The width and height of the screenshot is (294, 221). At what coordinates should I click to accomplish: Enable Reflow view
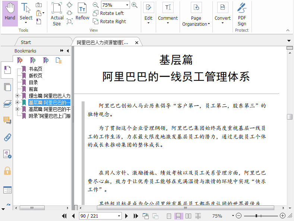[82, 11]
